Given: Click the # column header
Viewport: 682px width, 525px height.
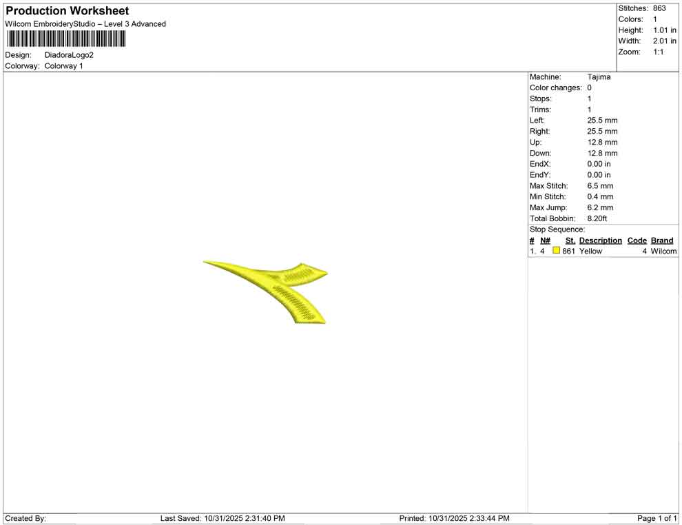Looking at the screenshot, I should tap(531, 240).
